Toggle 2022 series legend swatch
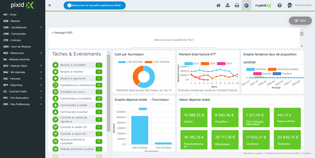The image size is (315, 158). coord(205,63)
